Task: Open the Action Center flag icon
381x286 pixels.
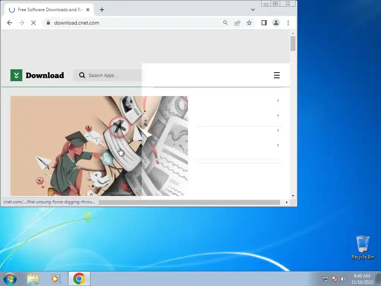Action: [x=334, y=279]
